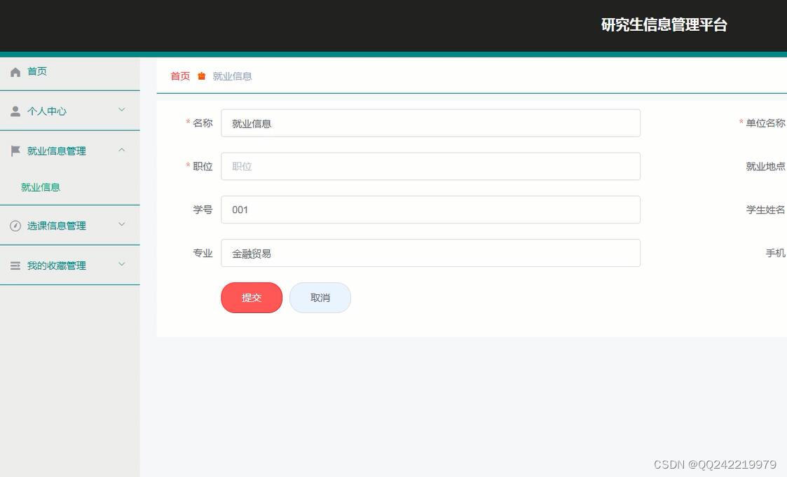Viewport: 787px width, 477px height.
Task: Open the 个人中心 sidebar menu
Action: [x=47, y=111]
